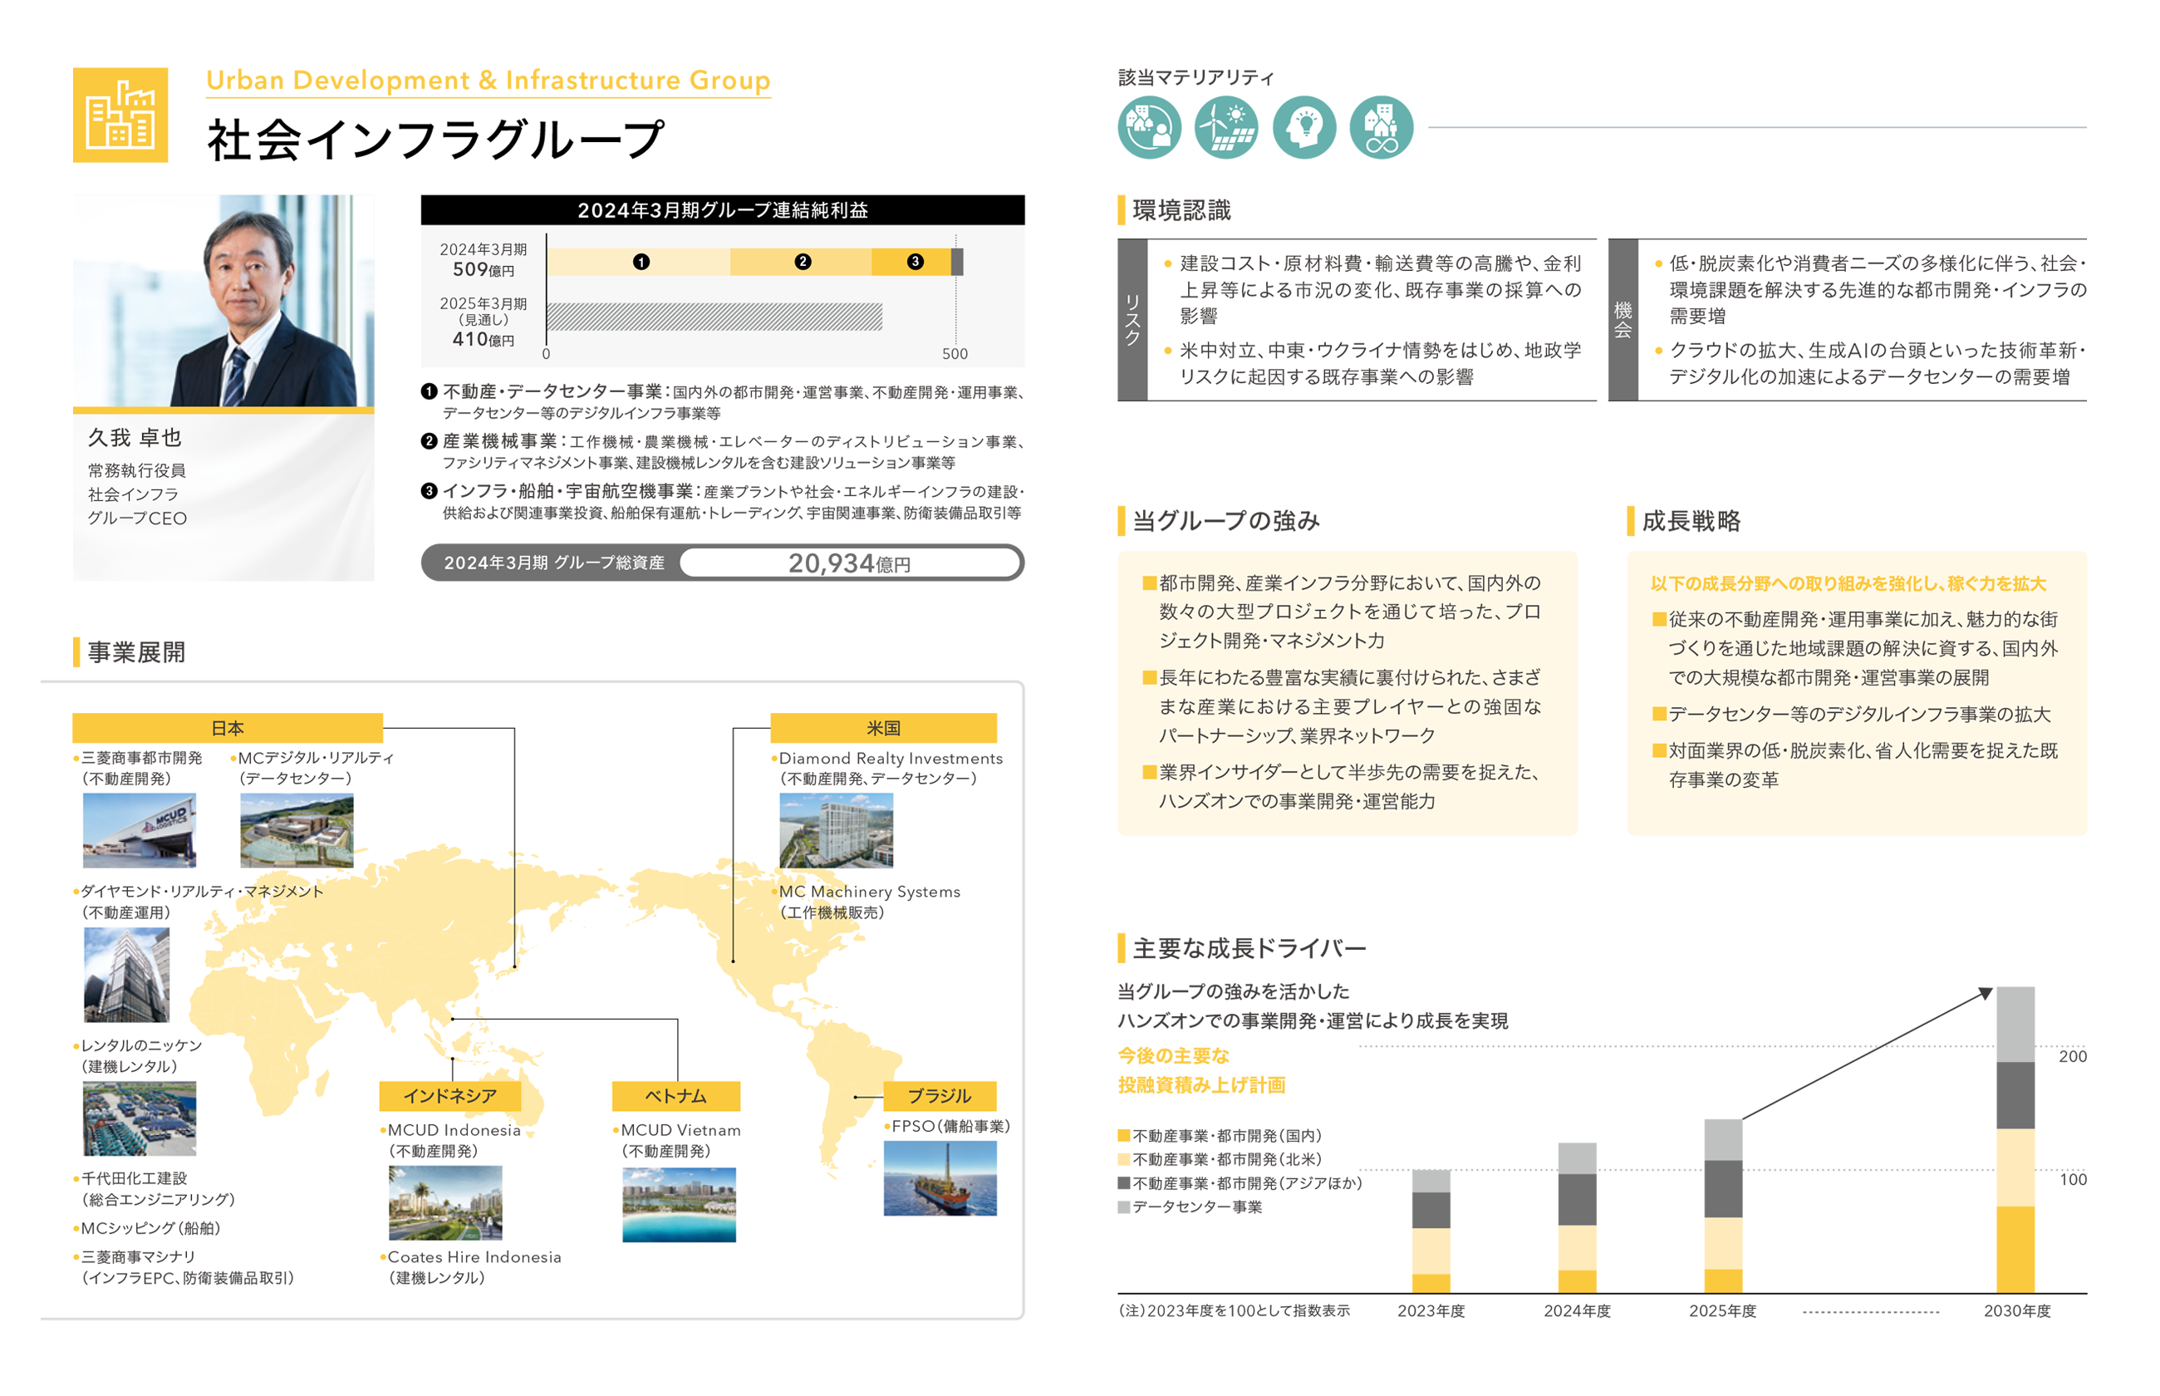Click the Coates Hire Indonesia entry
Viewport: 2160px width, 1396px height.
[x=474, y=1256]
